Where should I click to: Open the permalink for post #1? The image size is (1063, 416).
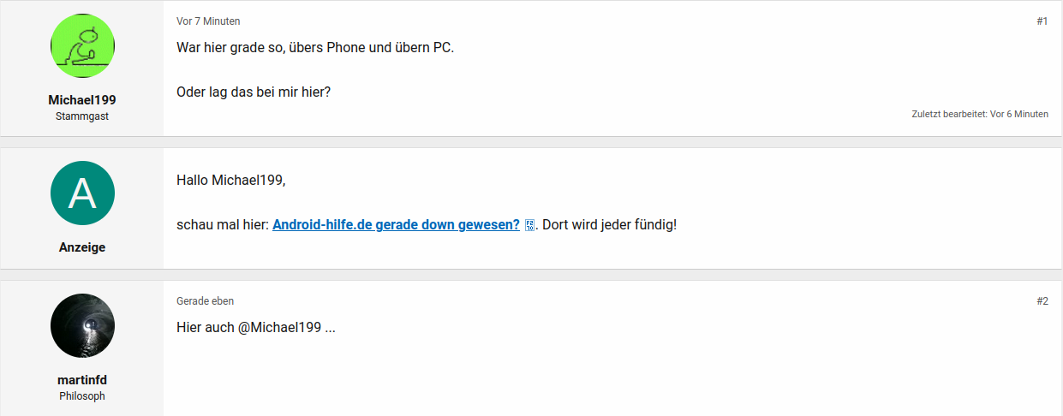tap(1042, 21)
